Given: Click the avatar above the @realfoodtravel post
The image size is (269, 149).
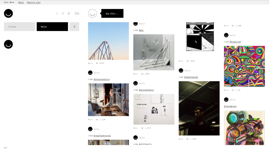Looking at the screenshot, I should [x=90, y=129].
